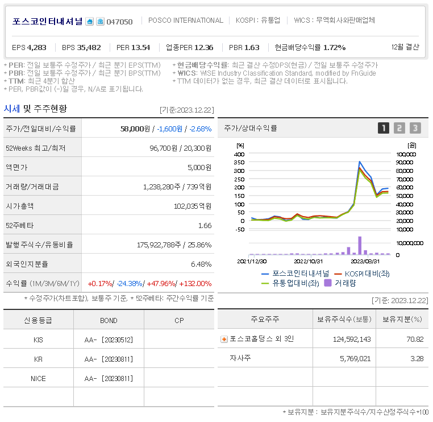433x422 pixels.
Task: Click the 12월 결산 label
Action: click(x=405, y=47)
